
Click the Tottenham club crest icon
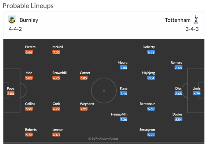[196, 20]
